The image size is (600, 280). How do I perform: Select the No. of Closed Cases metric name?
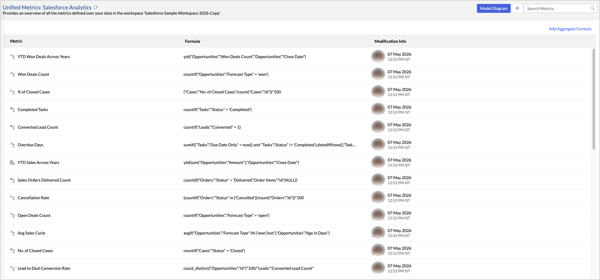[x=35, y=251]
